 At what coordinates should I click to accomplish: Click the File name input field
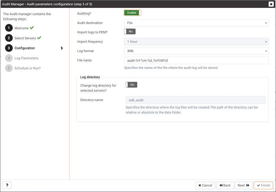coord(196,60)
